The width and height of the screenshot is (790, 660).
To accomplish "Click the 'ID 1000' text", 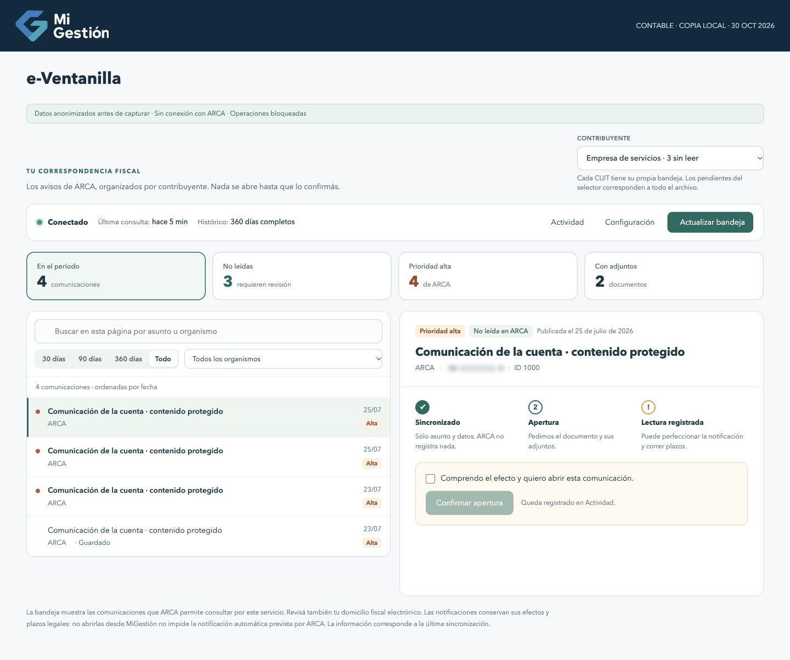I will click(x=527, y=368).
